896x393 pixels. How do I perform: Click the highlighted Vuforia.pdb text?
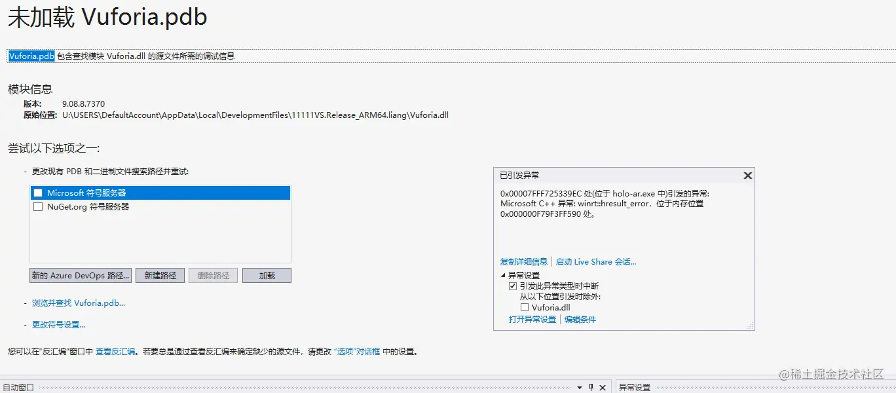tap(31, 56)
